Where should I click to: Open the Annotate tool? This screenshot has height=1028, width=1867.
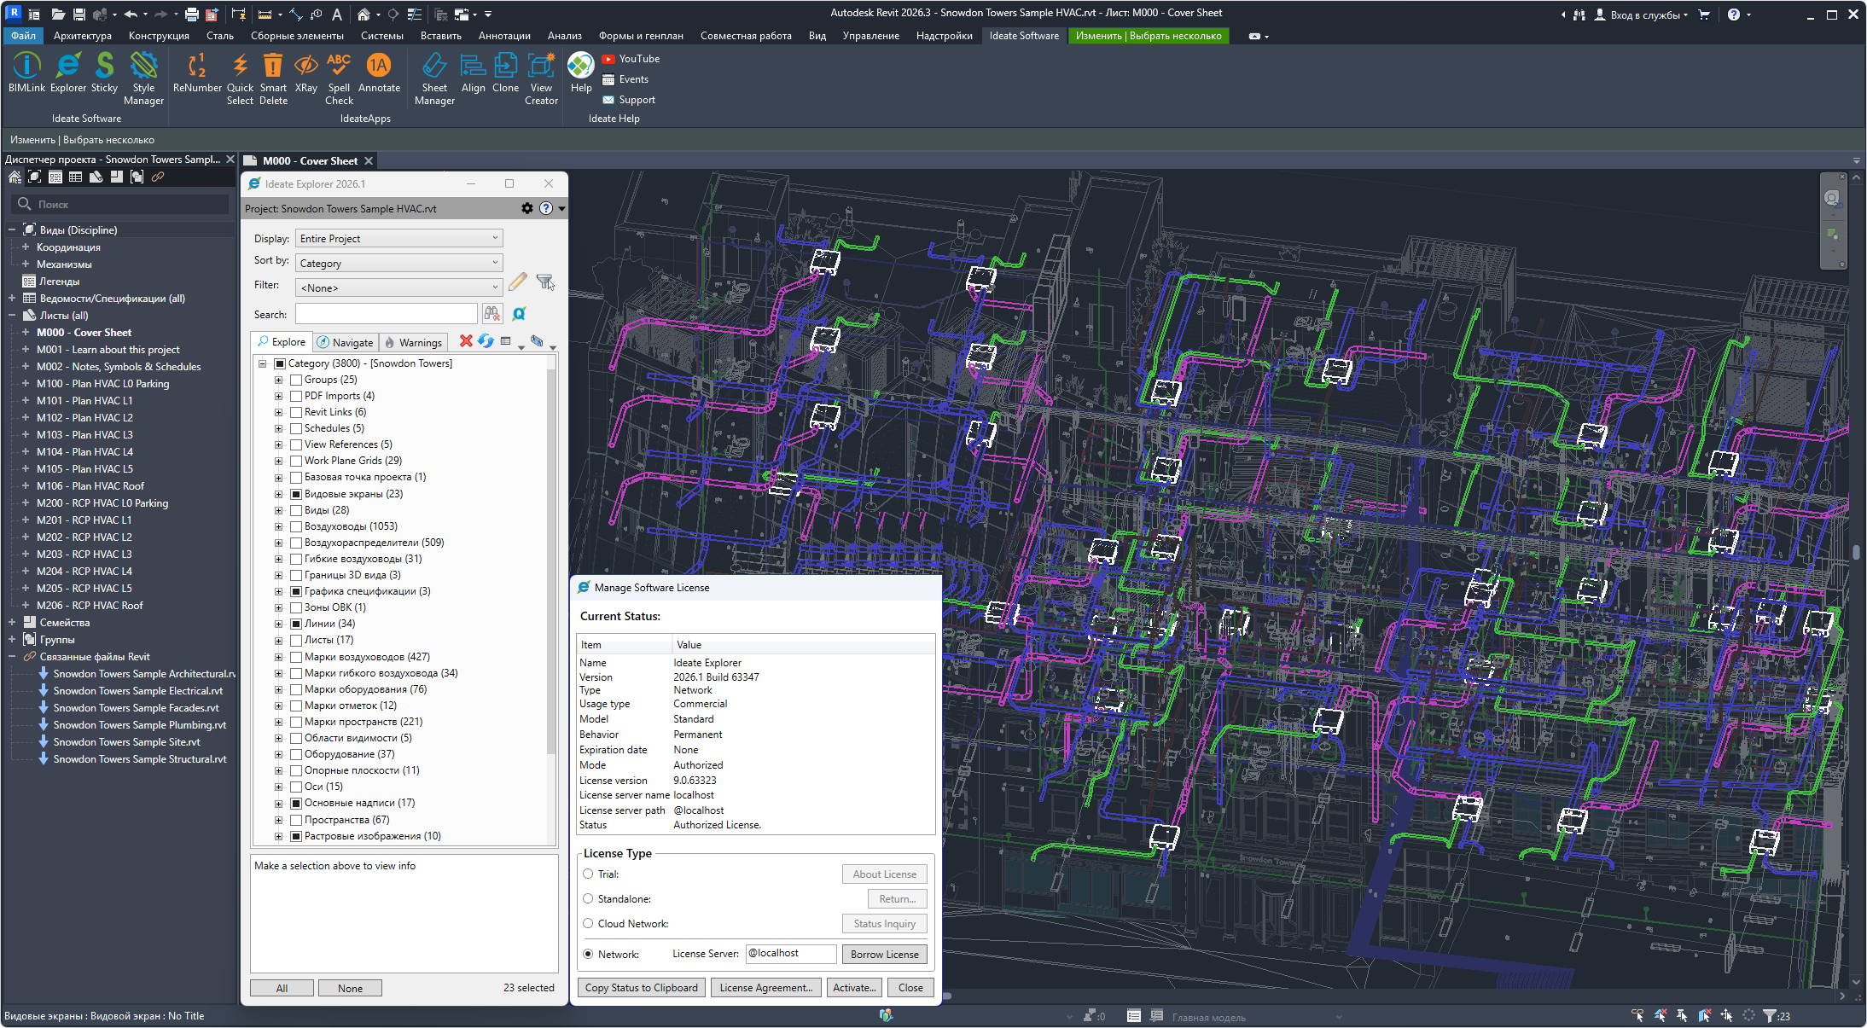click(379, 73)
